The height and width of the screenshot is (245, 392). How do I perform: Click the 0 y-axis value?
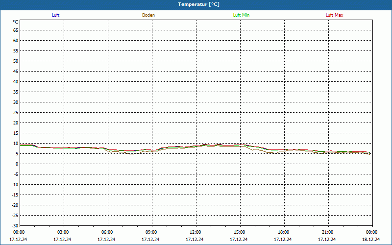[x=17, y=164]
